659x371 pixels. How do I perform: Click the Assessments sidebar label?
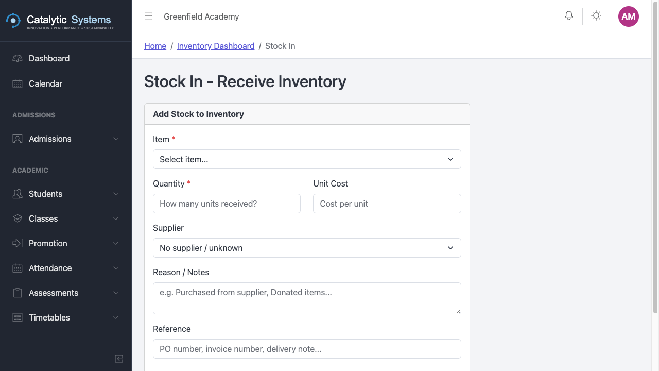tap(54, 293)
